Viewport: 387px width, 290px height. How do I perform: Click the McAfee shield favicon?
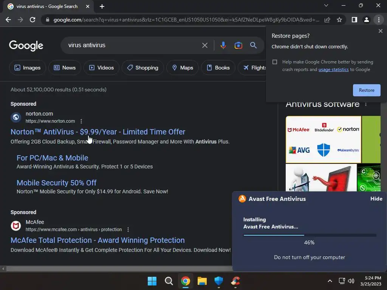click(x=16, y=226)
